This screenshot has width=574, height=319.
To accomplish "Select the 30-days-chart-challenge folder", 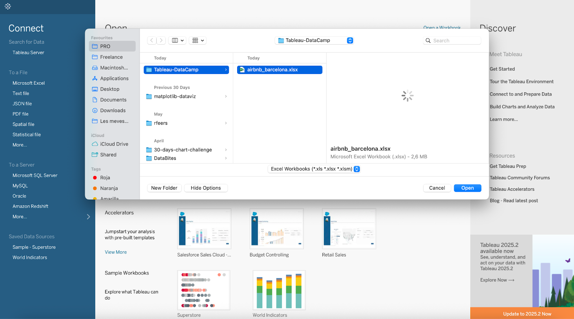I will click(x=186, y=150).
